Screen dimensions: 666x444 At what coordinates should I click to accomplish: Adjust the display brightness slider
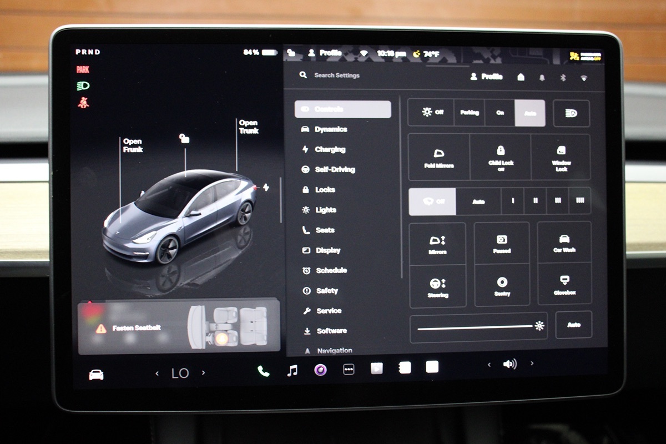click(x=478, y=327)
